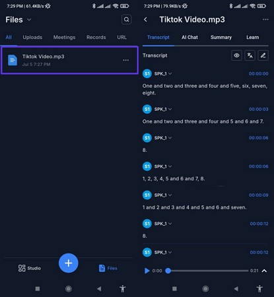The height and width of the screenshot is (297, 274).
Task: Tap Android recents square on right phone
Action: point(174,288)
